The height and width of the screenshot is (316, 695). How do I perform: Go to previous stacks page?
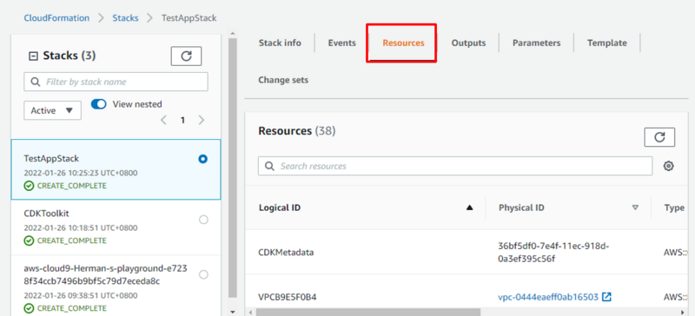163,120
